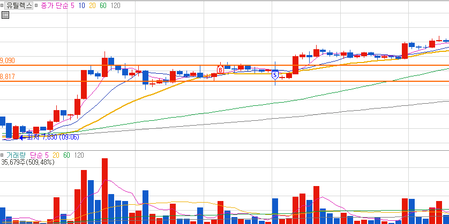Image resolution: width=449 pixels, height=224 pixels.
Task: Open the 종가 단순 moving average settings
Action: click(55, 5)
